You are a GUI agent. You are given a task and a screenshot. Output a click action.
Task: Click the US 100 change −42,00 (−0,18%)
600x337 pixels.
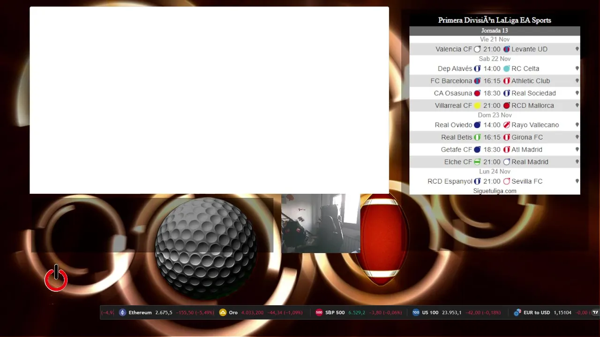pyautogui.click(x=483, y=313)
